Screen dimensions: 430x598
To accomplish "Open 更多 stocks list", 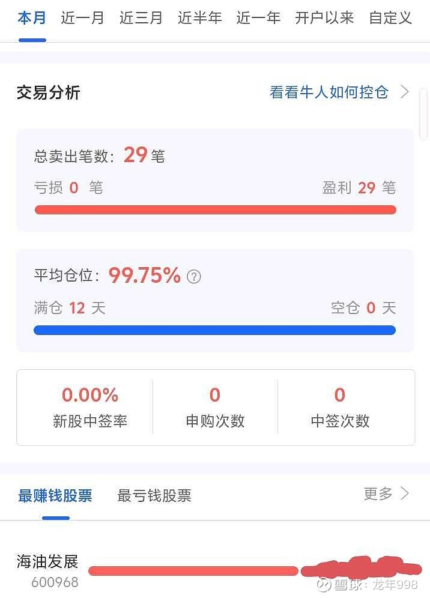I will 378,494.
